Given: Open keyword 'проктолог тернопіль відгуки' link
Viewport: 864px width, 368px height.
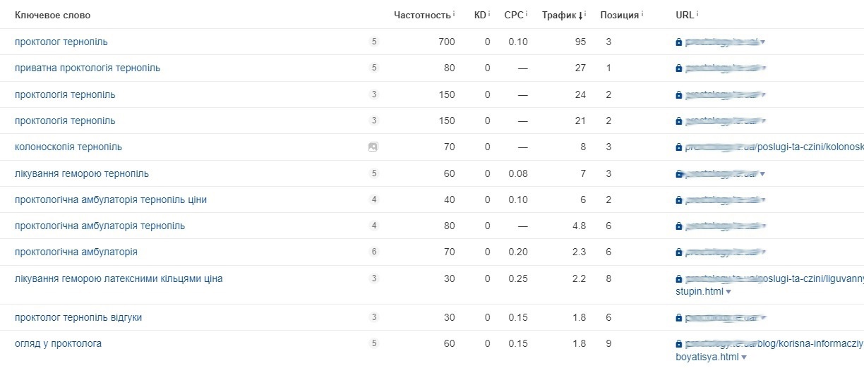Looking at the screenshot, I should [78, 317].
